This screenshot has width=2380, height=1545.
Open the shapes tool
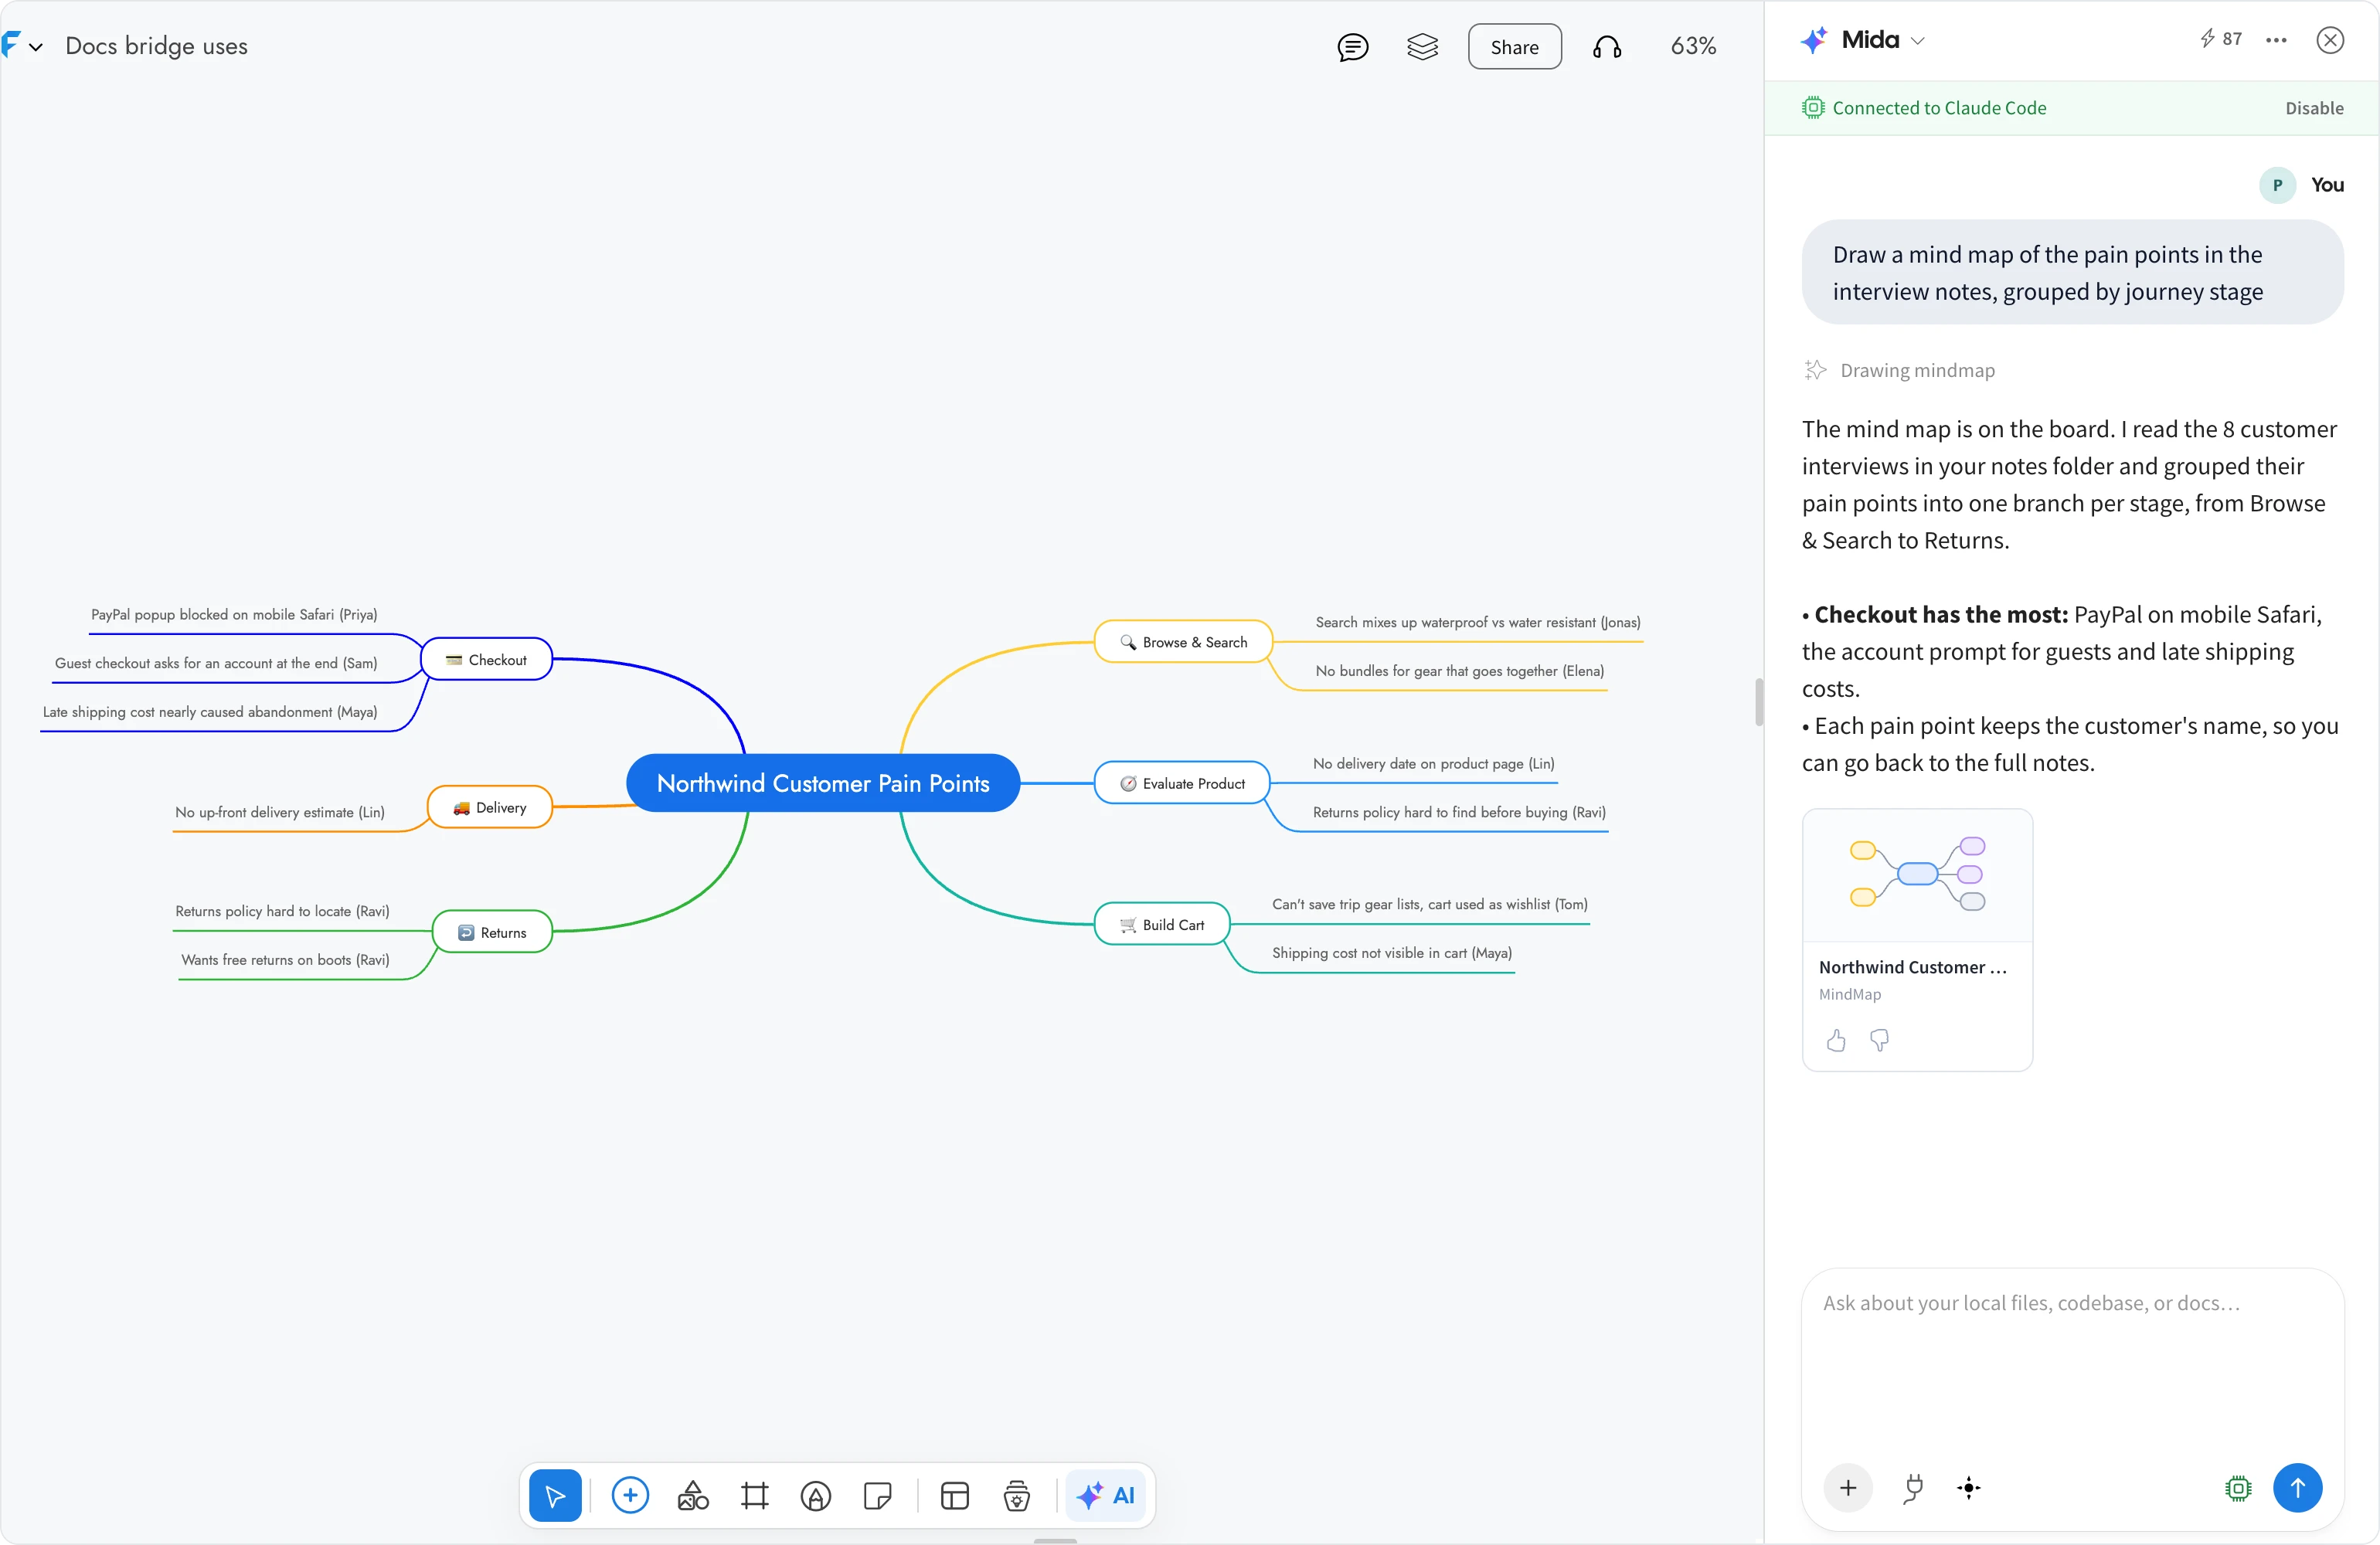(x=692, y=1495)
